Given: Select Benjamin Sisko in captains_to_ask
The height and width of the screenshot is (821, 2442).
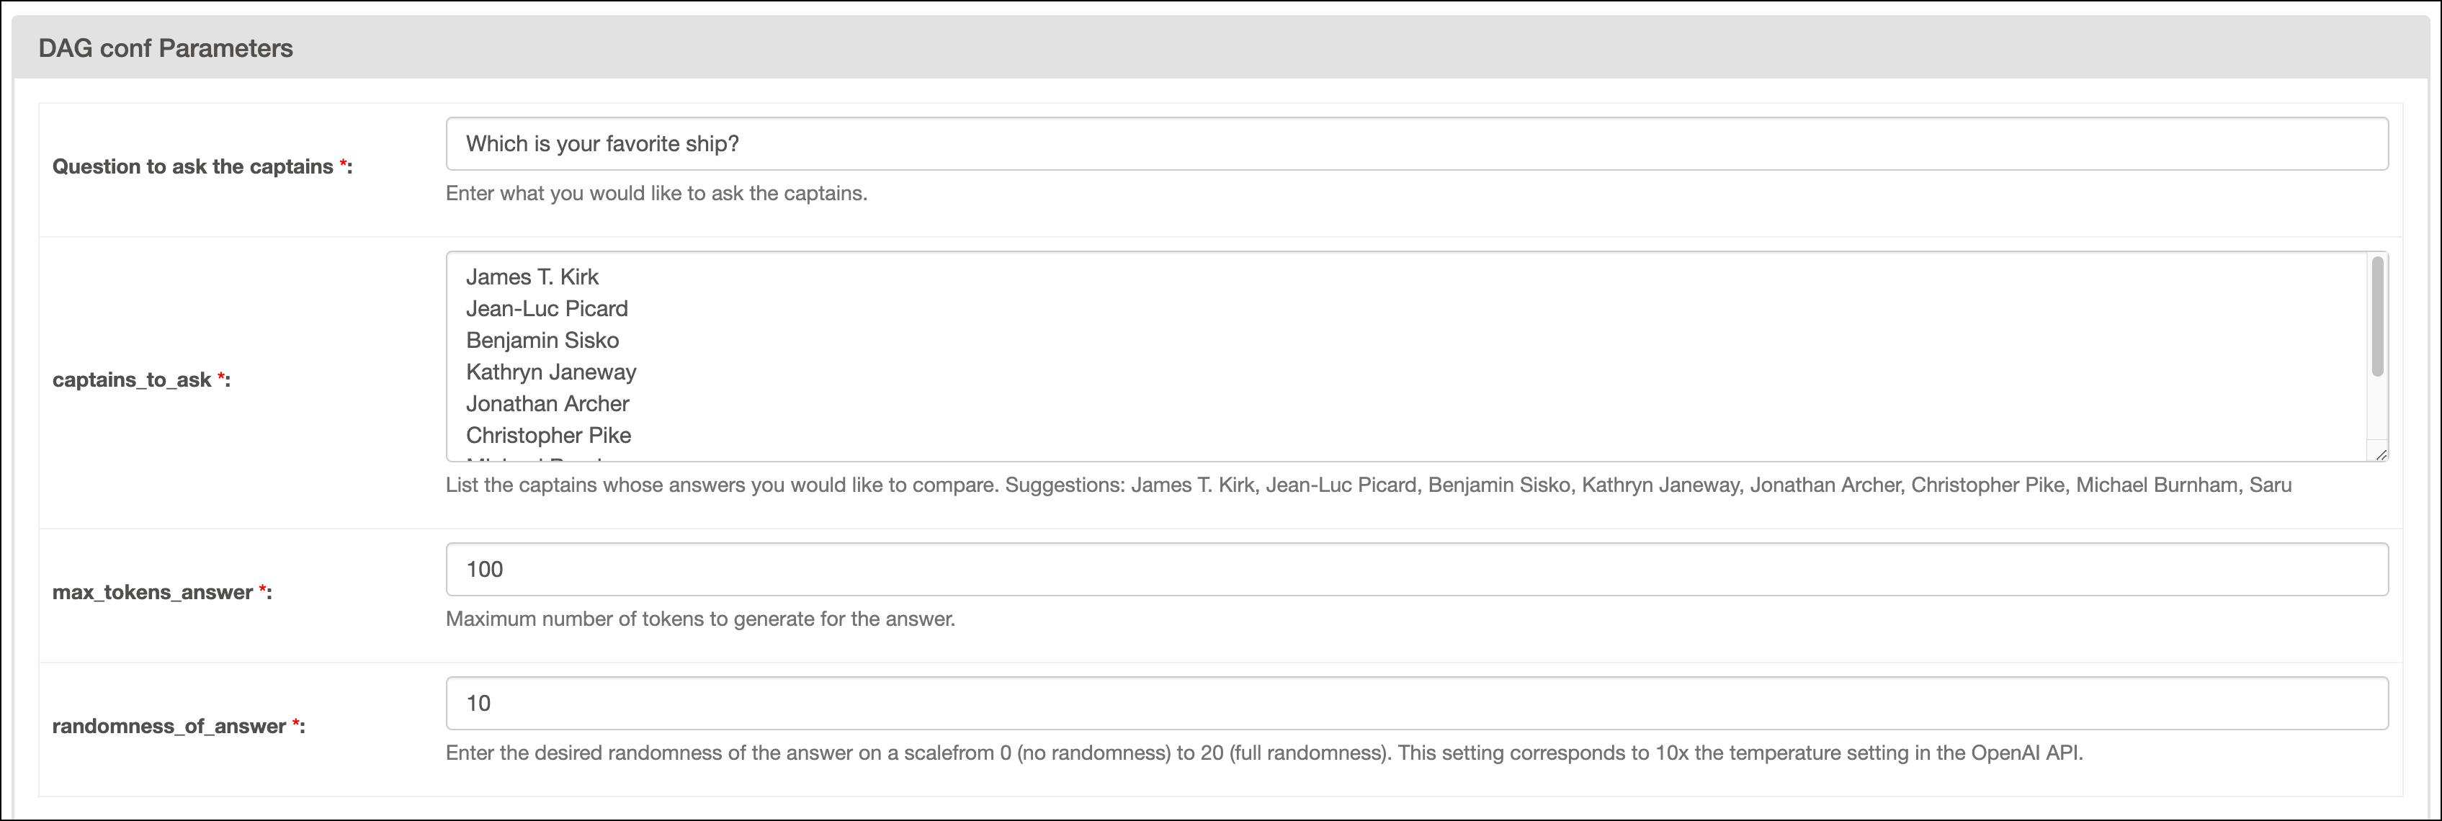Looking at the screenshot, I should [542, 339].
